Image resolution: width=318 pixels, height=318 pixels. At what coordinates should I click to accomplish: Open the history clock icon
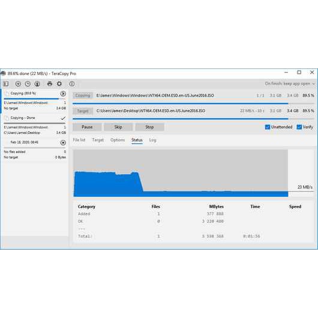coord(28,84)
